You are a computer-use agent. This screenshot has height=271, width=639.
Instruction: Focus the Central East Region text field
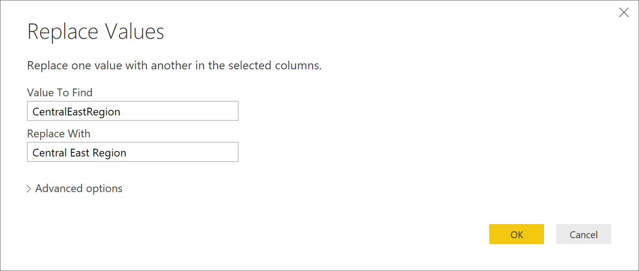click(132, 152)
